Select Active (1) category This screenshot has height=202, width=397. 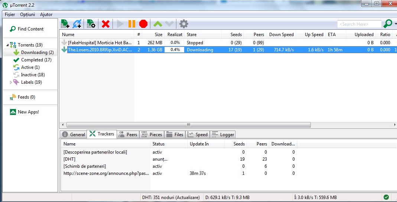click(27, 67)
